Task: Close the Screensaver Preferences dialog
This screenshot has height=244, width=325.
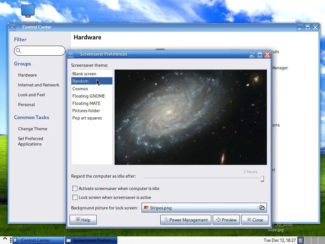Action: [255, 220]
